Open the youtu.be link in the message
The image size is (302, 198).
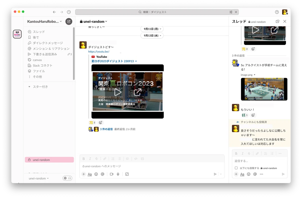point(98,52)
